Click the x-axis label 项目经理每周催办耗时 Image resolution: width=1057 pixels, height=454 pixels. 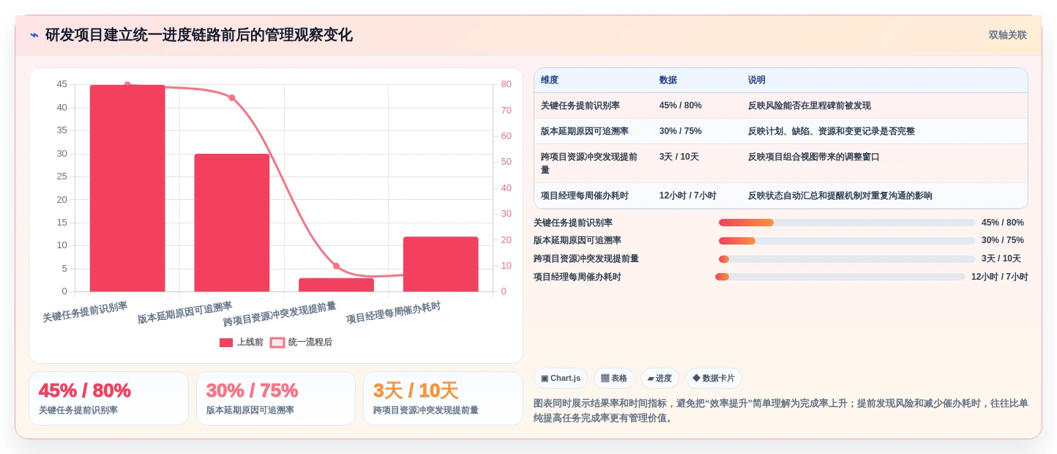[x=393, y=313]
